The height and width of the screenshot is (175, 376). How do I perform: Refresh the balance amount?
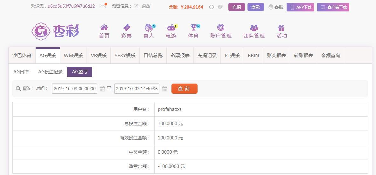coord(211,7)
